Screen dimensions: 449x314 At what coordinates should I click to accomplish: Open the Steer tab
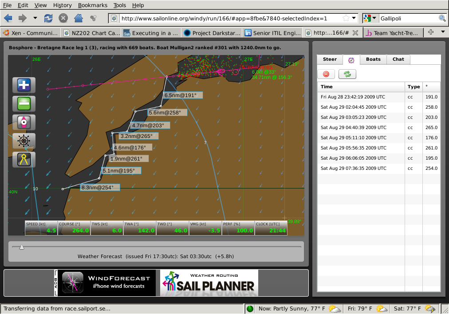(x=330, y=59)
